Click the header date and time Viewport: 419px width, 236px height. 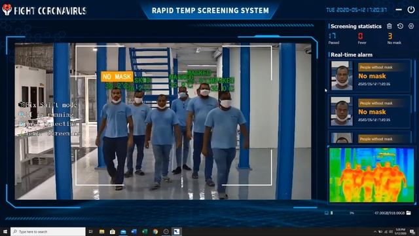click(x=356, y=10)
